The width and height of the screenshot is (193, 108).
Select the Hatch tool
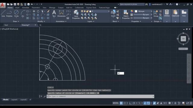tap(27, 18)
